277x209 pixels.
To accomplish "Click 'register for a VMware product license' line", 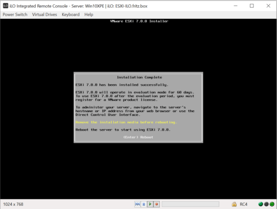I will click(116, 100).
